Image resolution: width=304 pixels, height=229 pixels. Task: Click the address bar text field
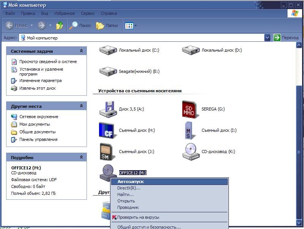[x=142, y=38]
